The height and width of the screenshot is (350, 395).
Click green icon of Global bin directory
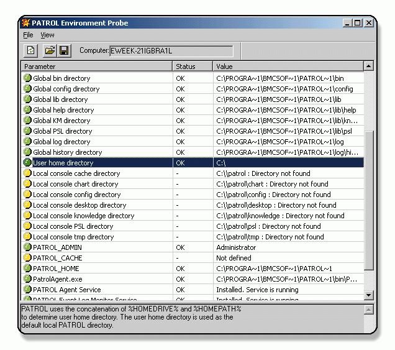(x=27, y=78)
